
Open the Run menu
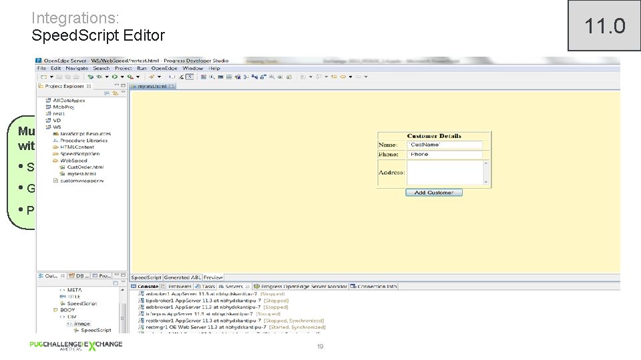(142, 68)
